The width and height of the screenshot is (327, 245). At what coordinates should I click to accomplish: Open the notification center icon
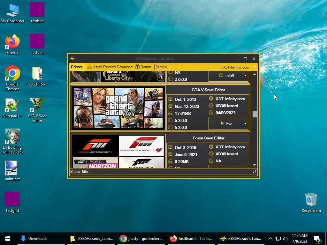tap(317, 239)
